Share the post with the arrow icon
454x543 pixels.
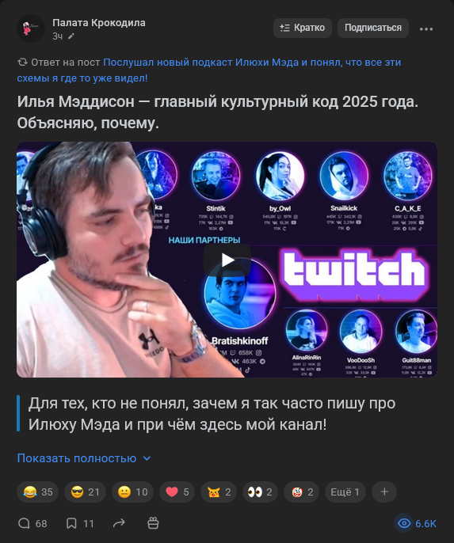click(x=119, y=523)
